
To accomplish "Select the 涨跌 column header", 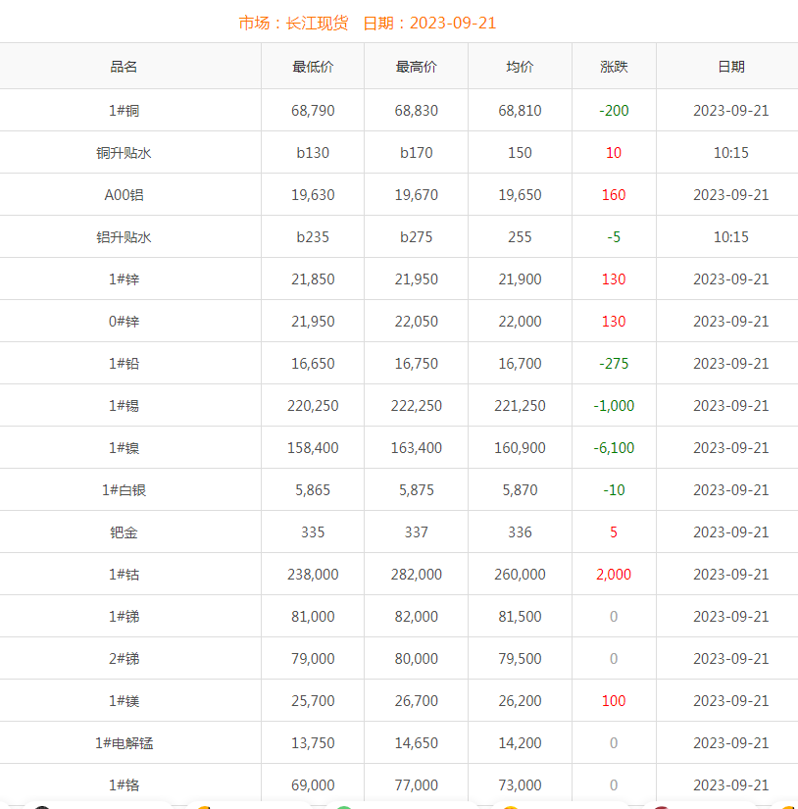I will click(x=614, y=67).
